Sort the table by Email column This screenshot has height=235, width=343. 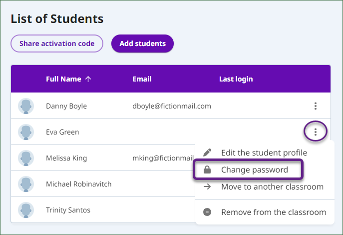click(142, 79)
